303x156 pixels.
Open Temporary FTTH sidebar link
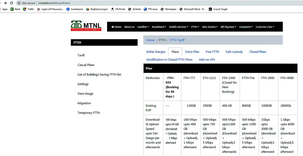coord(89,113)
